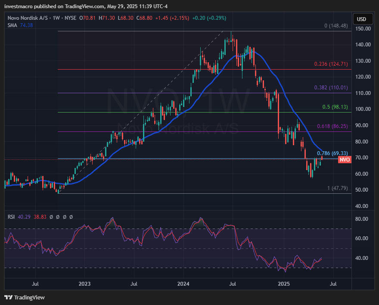Select the 0 (148.48) Fibonacci label
379x305 pixels.
pos(336,25)
